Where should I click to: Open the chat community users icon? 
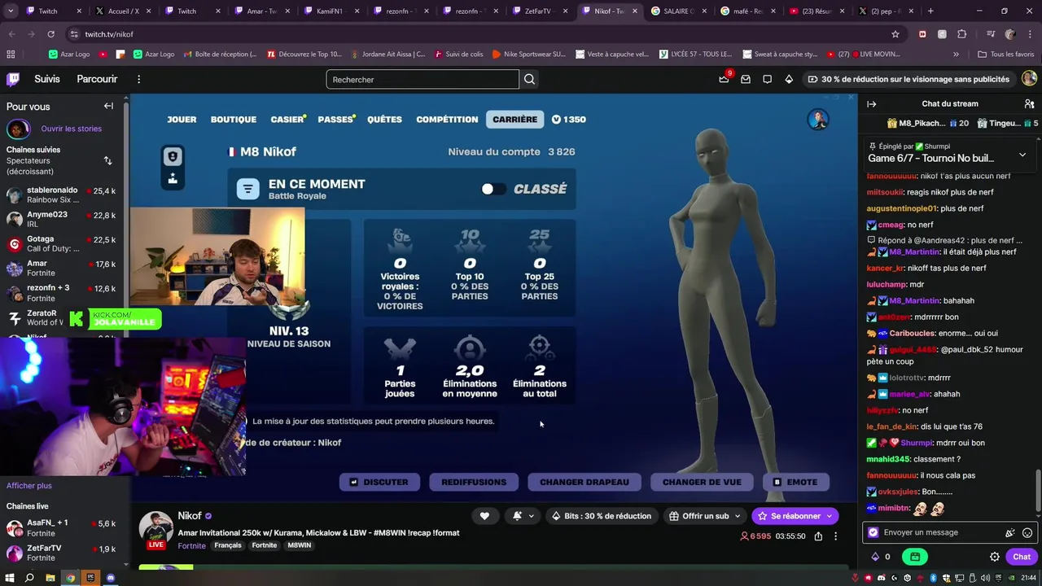[1029, 104]
